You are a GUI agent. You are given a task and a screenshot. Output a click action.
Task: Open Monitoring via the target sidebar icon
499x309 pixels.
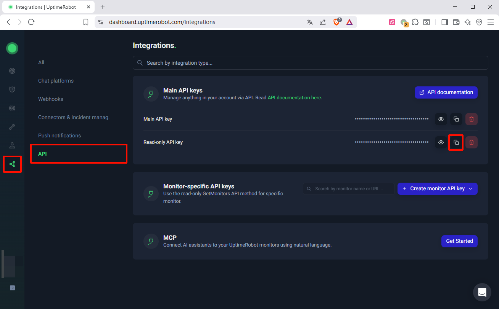(12, 71)
